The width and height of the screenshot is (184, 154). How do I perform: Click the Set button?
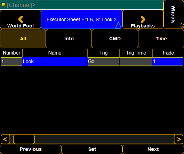[92, 149]
